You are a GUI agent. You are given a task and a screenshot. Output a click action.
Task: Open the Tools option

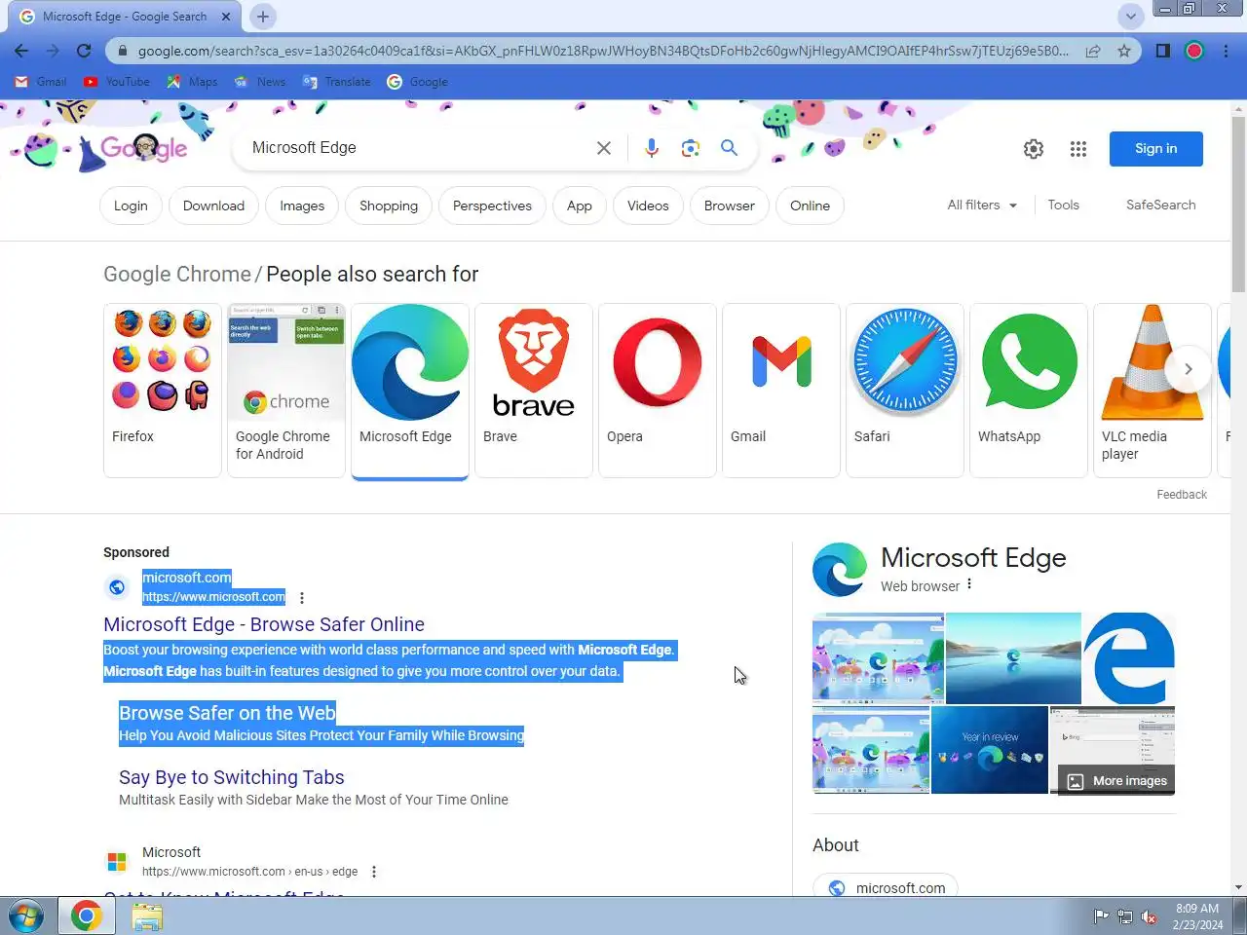coord(1064,206)
